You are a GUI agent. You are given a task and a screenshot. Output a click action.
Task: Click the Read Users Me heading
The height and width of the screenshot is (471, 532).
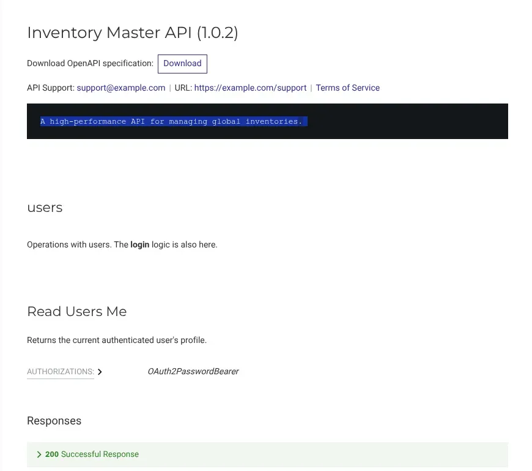tap(76, 311)
